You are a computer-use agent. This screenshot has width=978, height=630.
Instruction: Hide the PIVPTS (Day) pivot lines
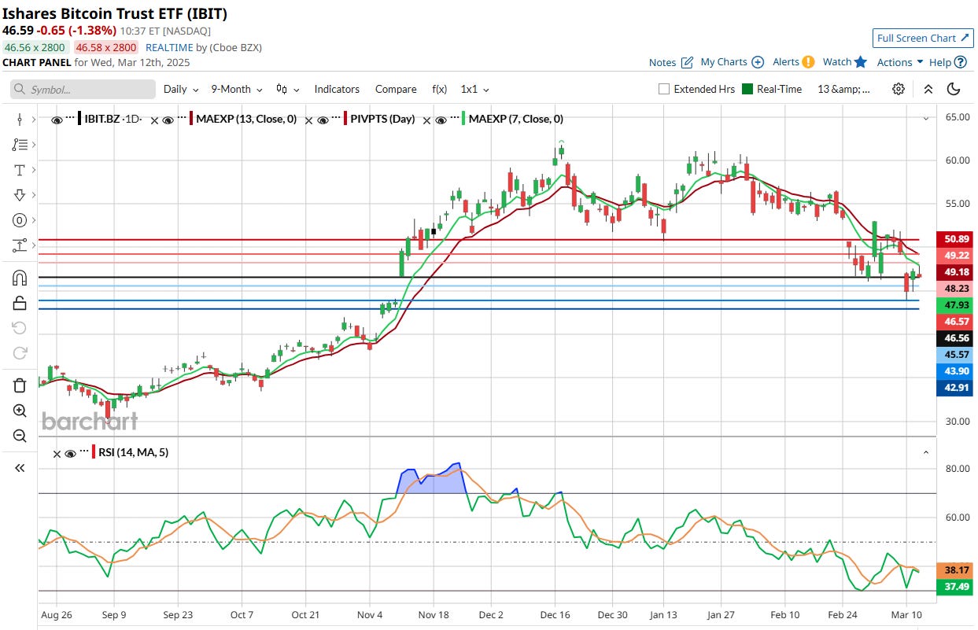click(323, 120)
